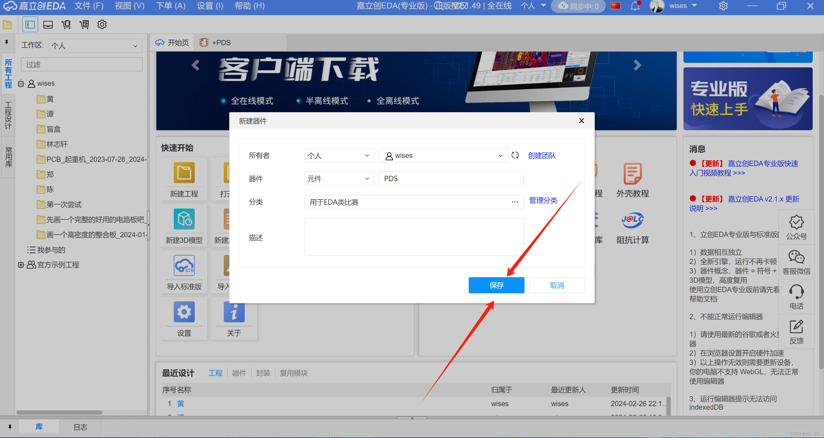
Task: Click the 管理分类 link
Action: tap(543, 200)
